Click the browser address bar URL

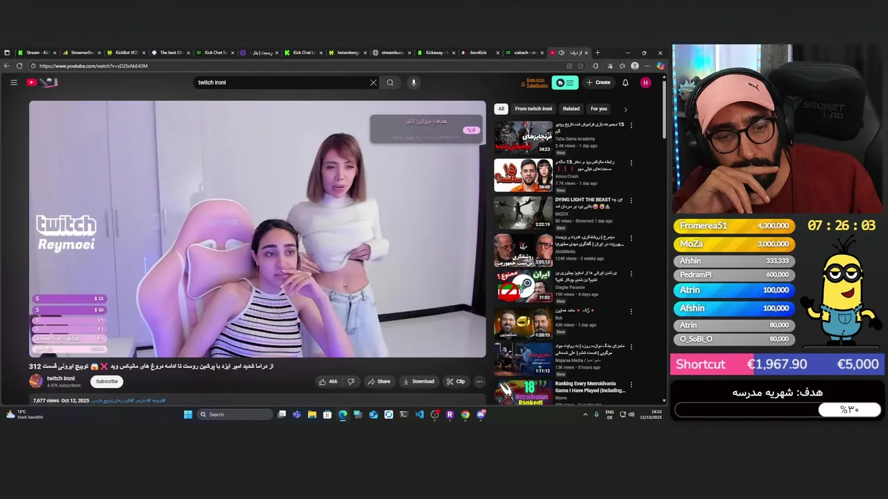[x=94, y=66]
